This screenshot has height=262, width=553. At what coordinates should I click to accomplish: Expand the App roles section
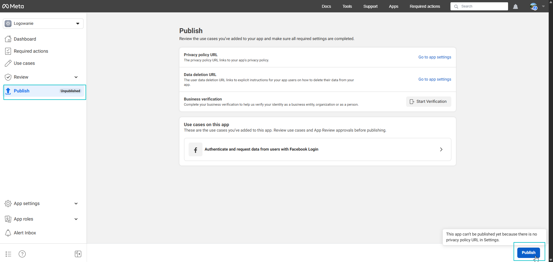pyautogui.click(x=76, y=219)
